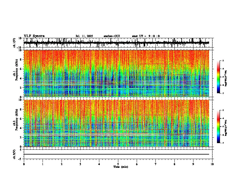This screenshot has height=184, width=239.
Task: Click the time axis tick label "7"
Action: [156, 164]
